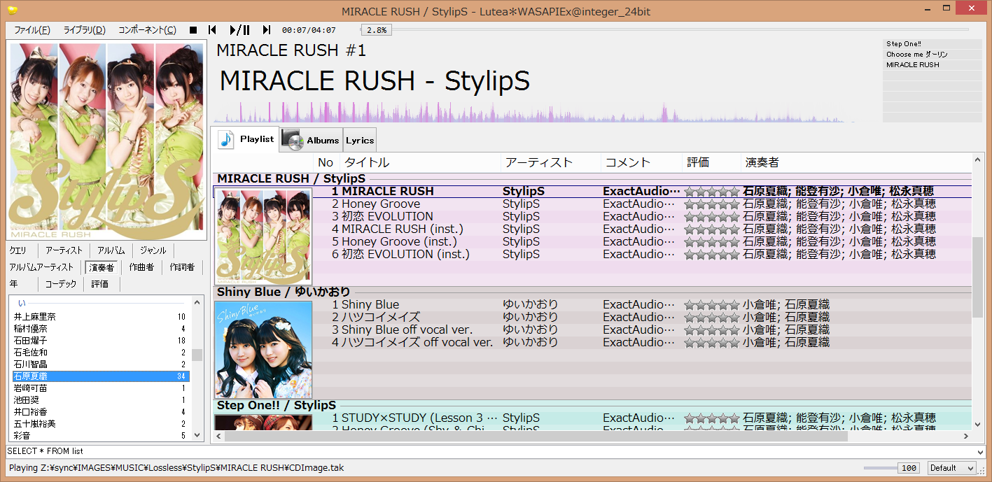Select performer 石田燿子 in the list
992x482 pixels.
click(100, 341)
